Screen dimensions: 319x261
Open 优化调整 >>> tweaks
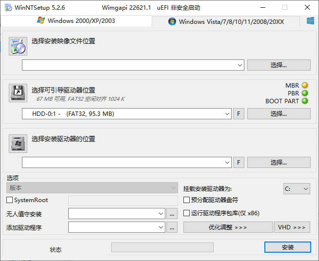coord(228,227)
